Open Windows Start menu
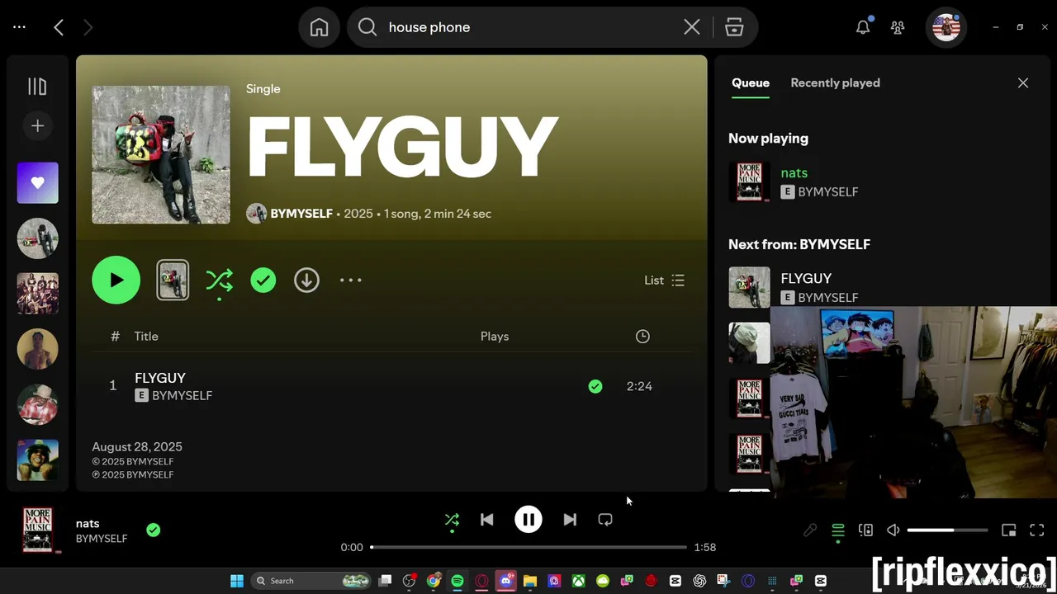The image size is (1057, 594). 237,581
